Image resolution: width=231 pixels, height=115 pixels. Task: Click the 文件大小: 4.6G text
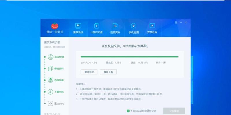pyautogui.click(x=89, y=63)
